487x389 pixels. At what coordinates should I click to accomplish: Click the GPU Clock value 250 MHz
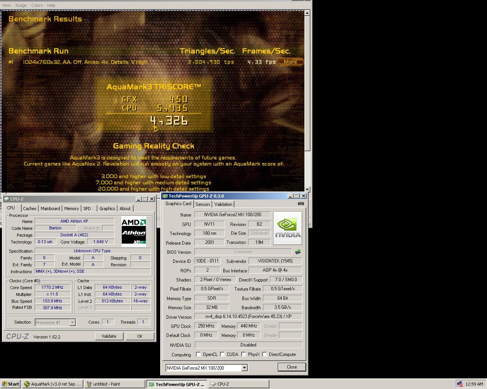206,326
